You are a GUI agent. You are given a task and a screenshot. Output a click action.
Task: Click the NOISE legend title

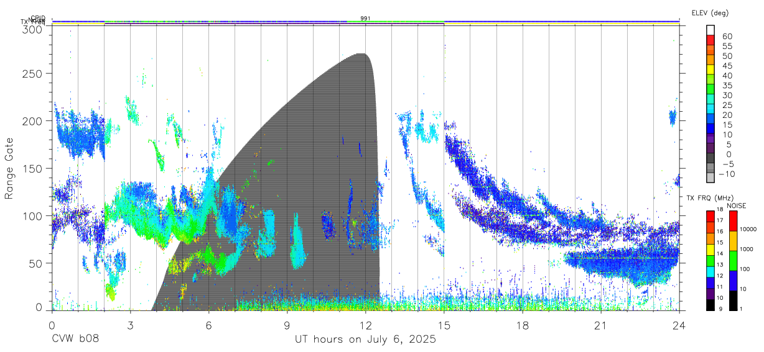(736, 205)
